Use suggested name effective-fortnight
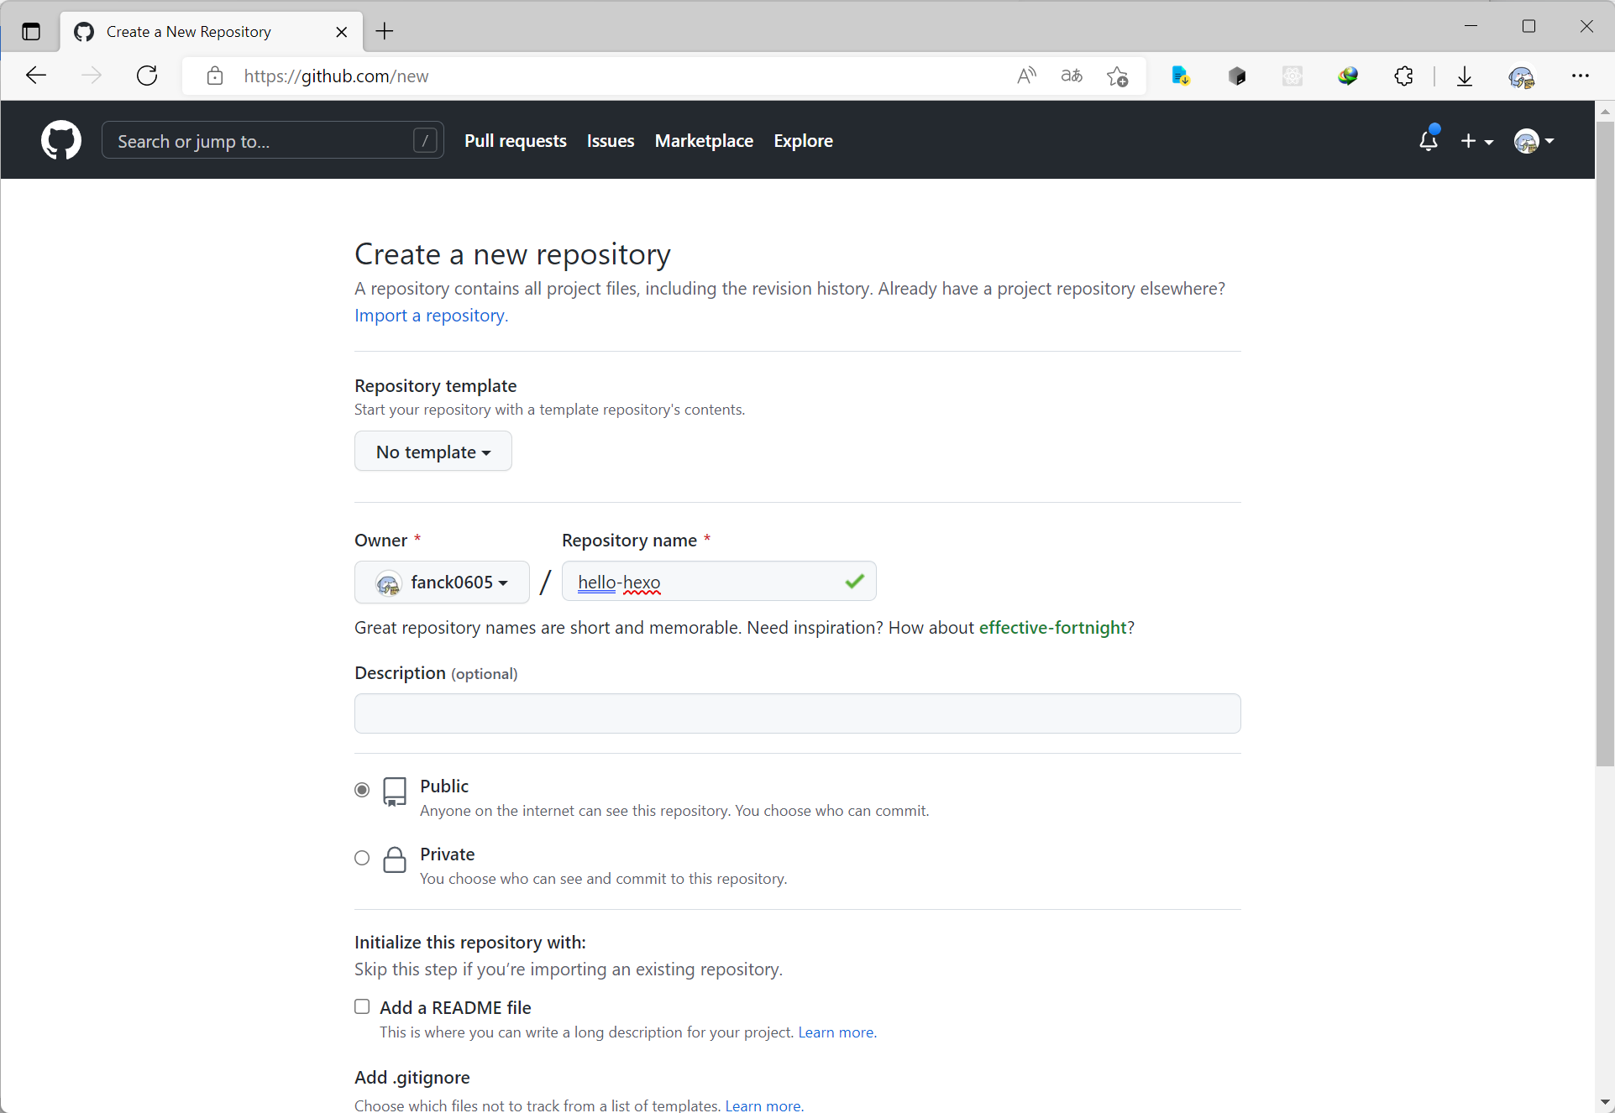 pyautogui.click(x=1052, y=628)
